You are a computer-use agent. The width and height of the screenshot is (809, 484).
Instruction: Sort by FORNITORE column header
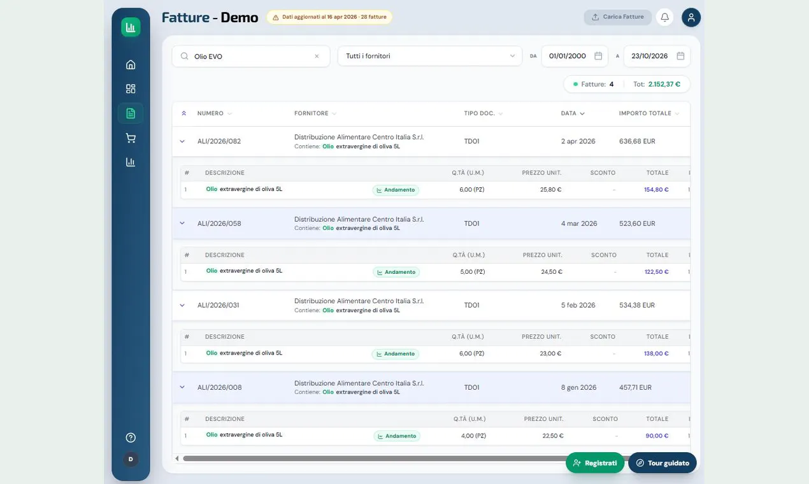315,113
